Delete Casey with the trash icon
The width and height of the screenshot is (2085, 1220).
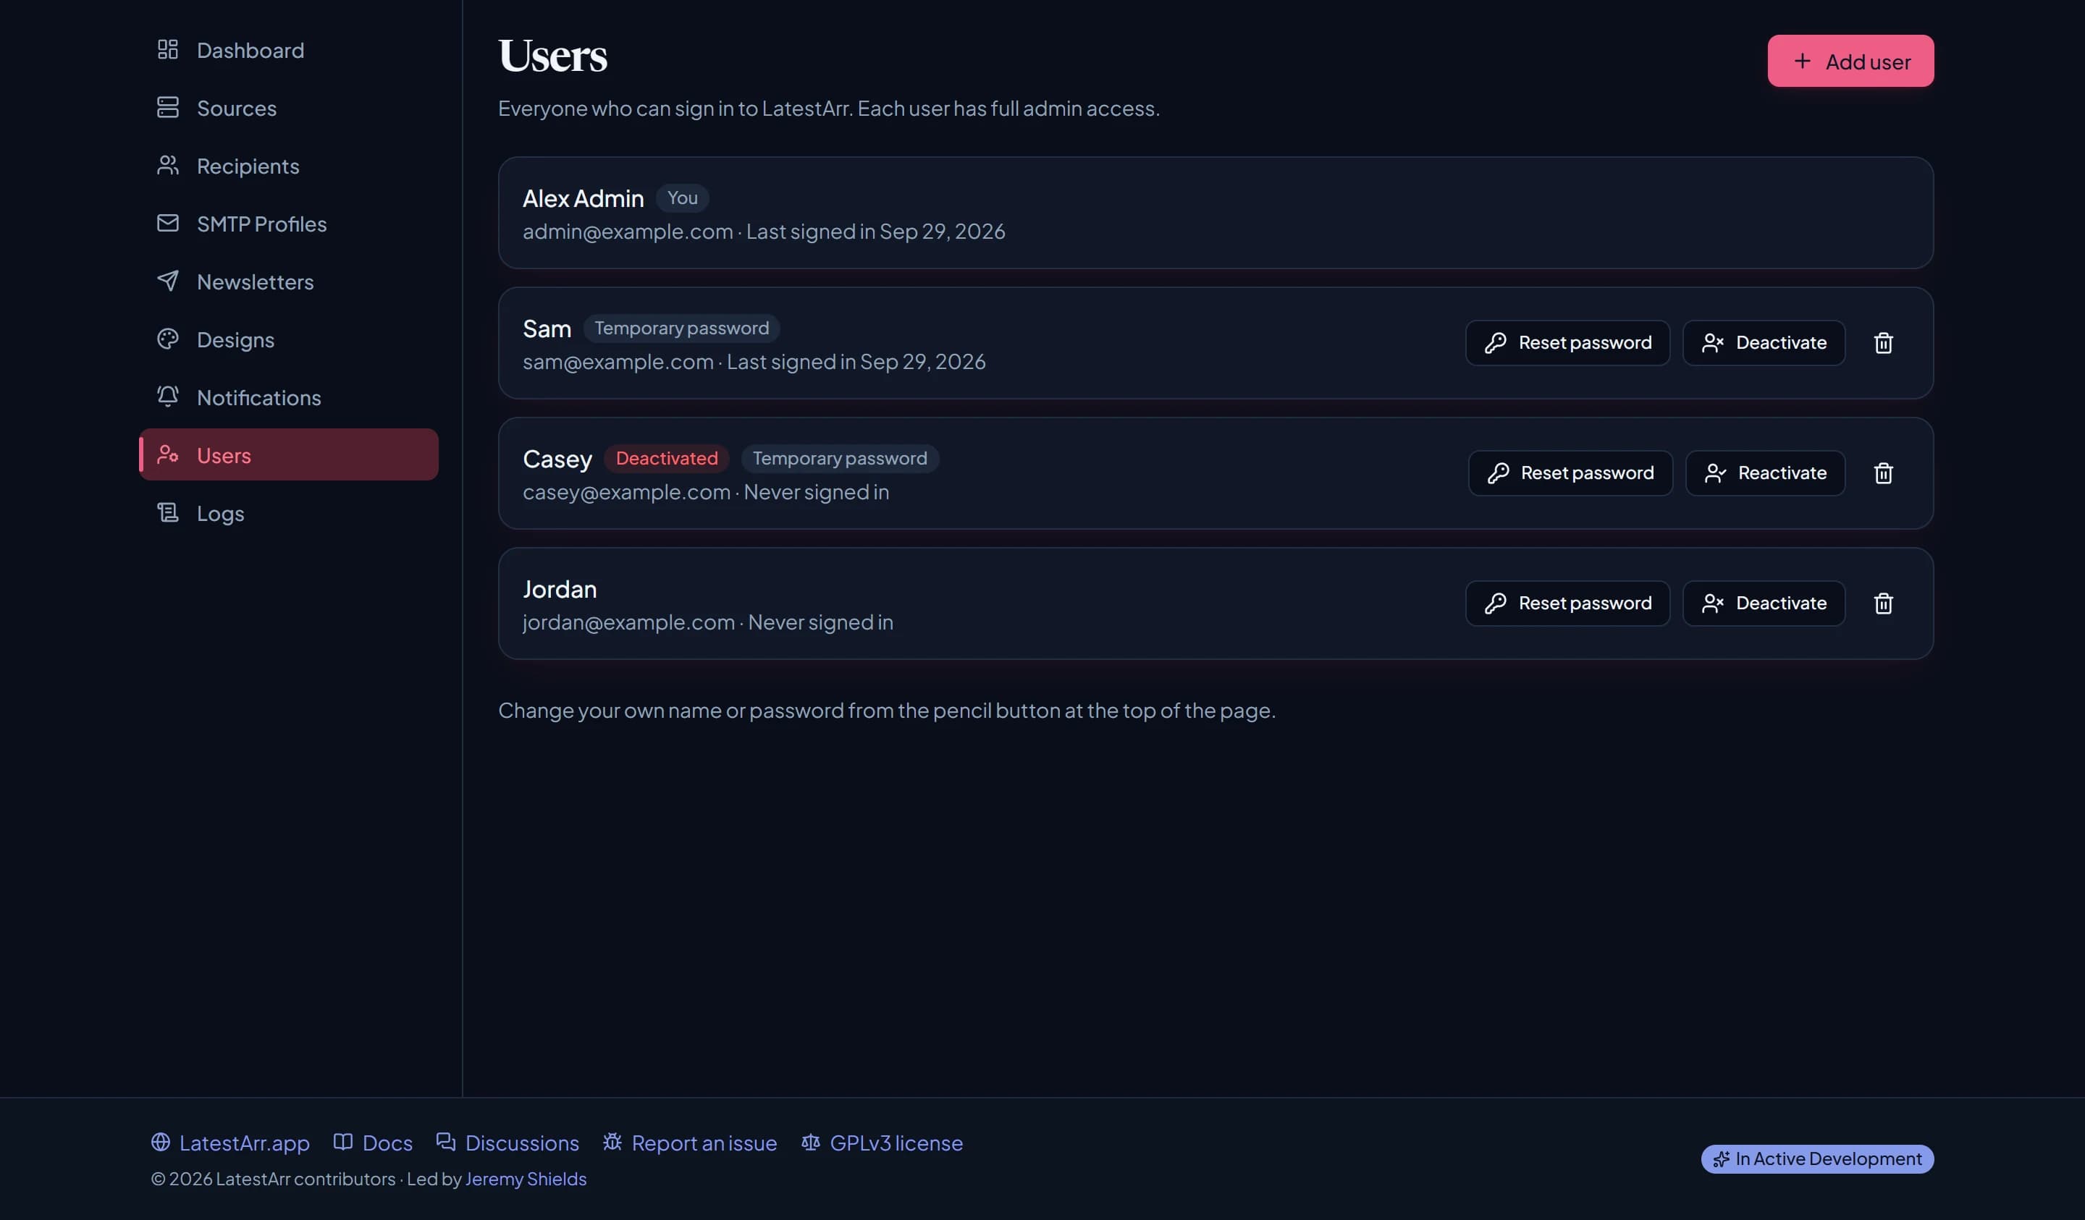click(1883, 473)
